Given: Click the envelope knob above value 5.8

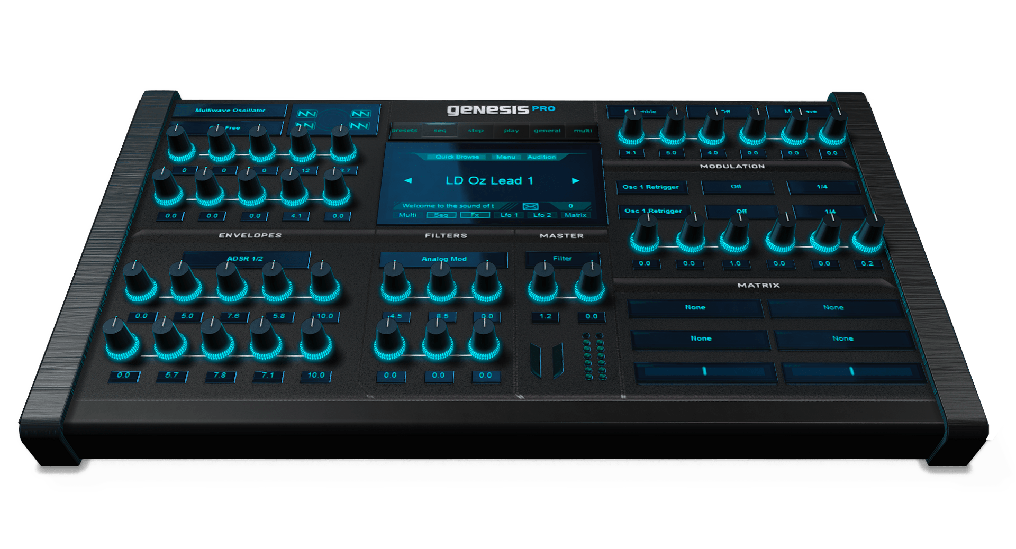Looking at the screenshot, I should 277,281.
